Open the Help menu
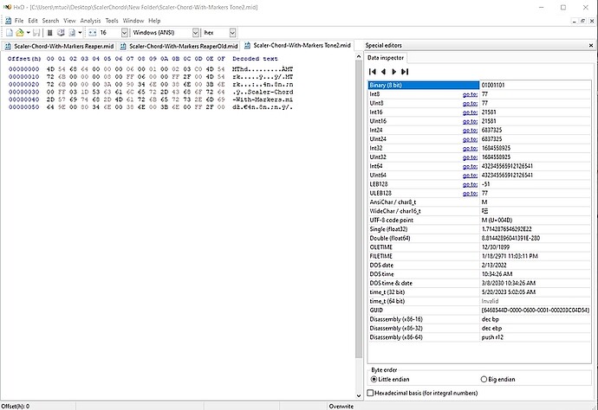The width and height of the screenshot is (598, 410). click(154, 21)
